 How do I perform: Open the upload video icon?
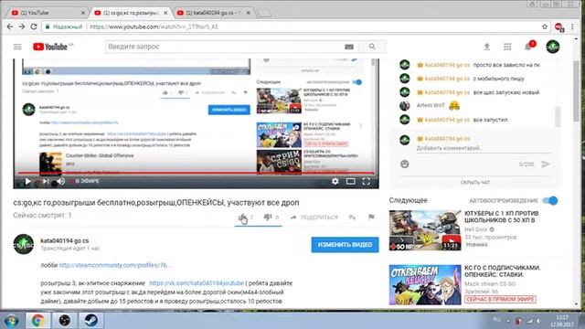click(486, 47)
